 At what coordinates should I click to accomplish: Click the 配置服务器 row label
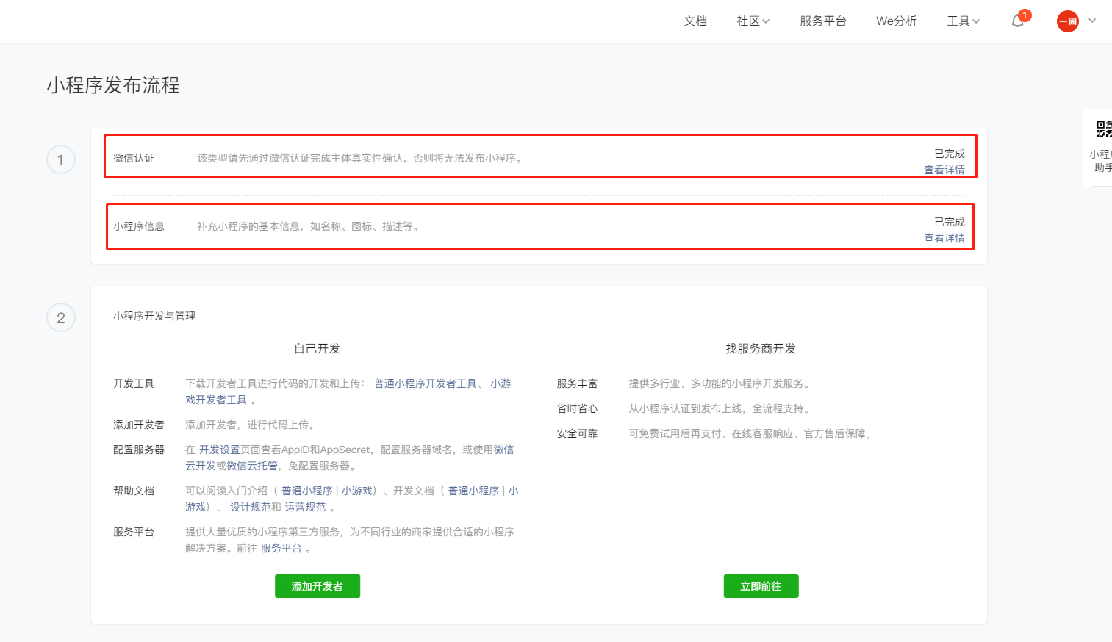(139, 450)
